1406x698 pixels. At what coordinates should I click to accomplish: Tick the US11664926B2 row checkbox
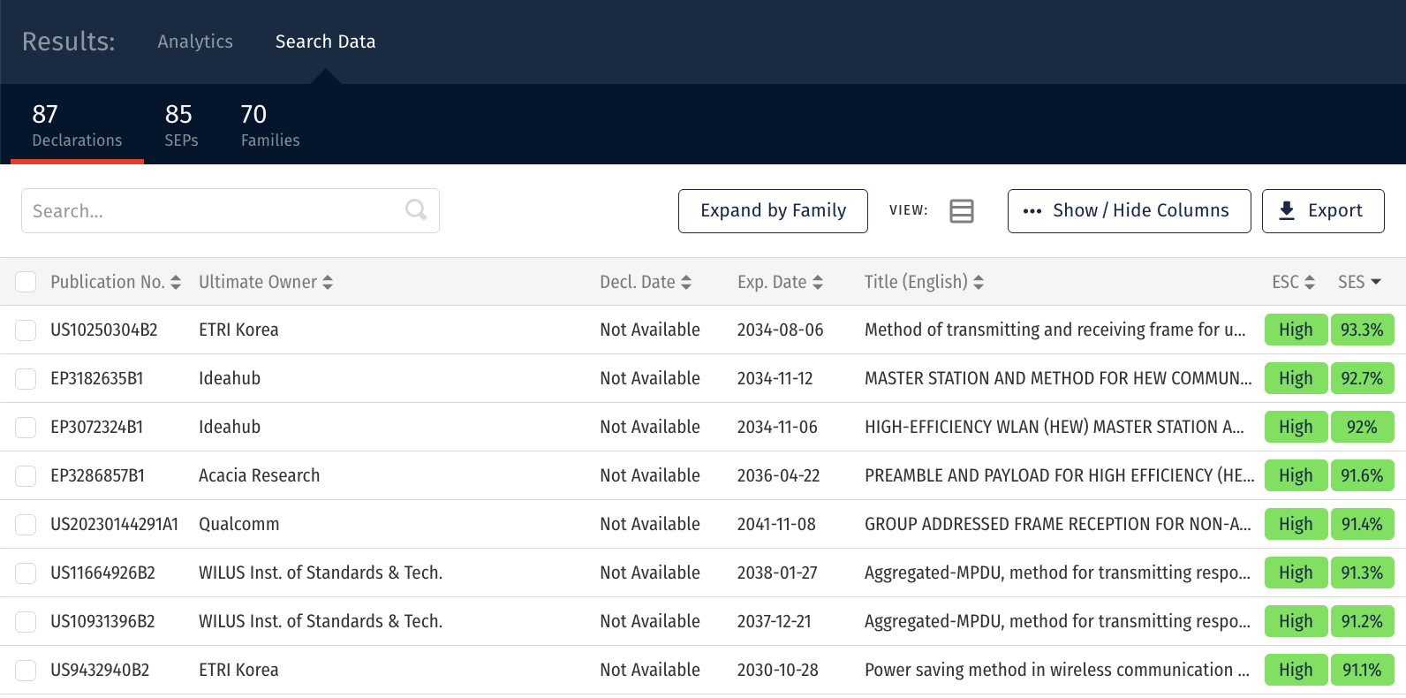pyautogui.click(x=26, y=573)
